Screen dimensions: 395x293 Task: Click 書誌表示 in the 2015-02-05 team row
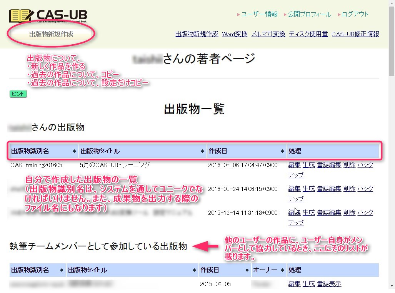coord(329,284)
